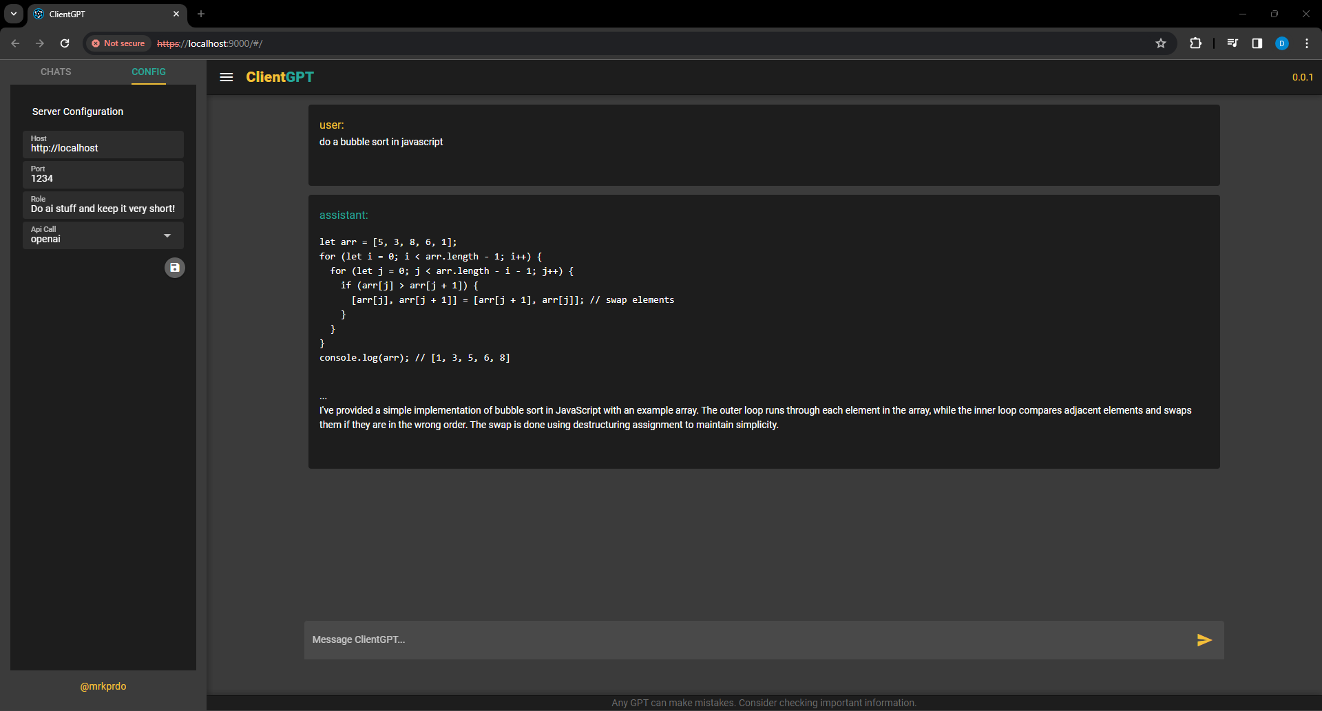1322x711 pixels.
Task: Minimize the browser window
Action: tap(1243, 14)
